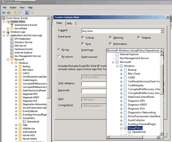Uncheck the Verbose event level checkbox
Image resolution: width=172 pixels, height=142 pixels.
pyautogui.click(x=138, y=37)
